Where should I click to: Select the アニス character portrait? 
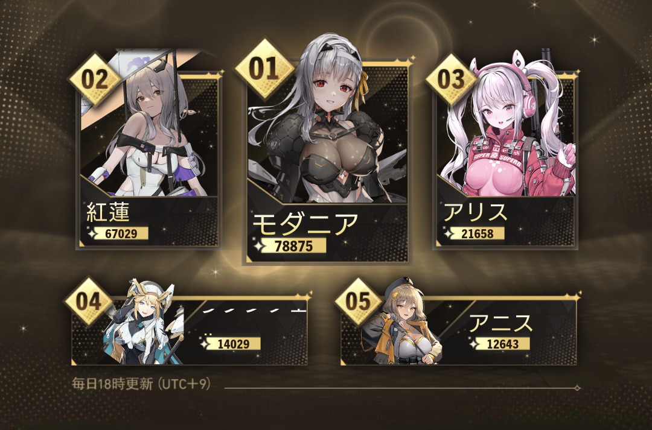400,322
